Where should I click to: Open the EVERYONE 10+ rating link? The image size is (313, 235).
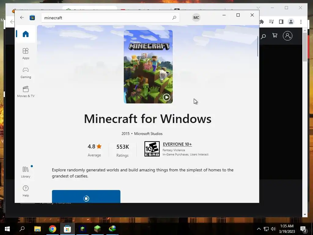(x=177, y=144)
